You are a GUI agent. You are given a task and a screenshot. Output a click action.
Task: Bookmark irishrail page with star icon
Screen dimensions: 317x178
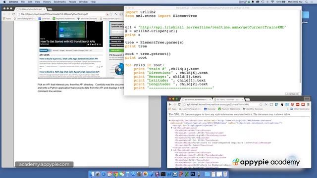click(x=261, y=104)
